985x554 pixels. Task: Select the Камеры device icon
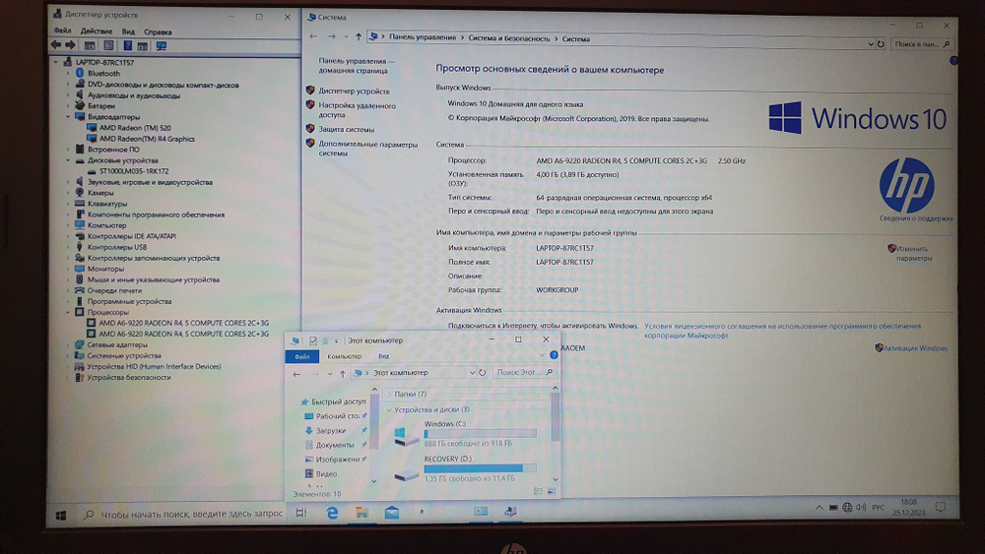(x=80, y=193)
